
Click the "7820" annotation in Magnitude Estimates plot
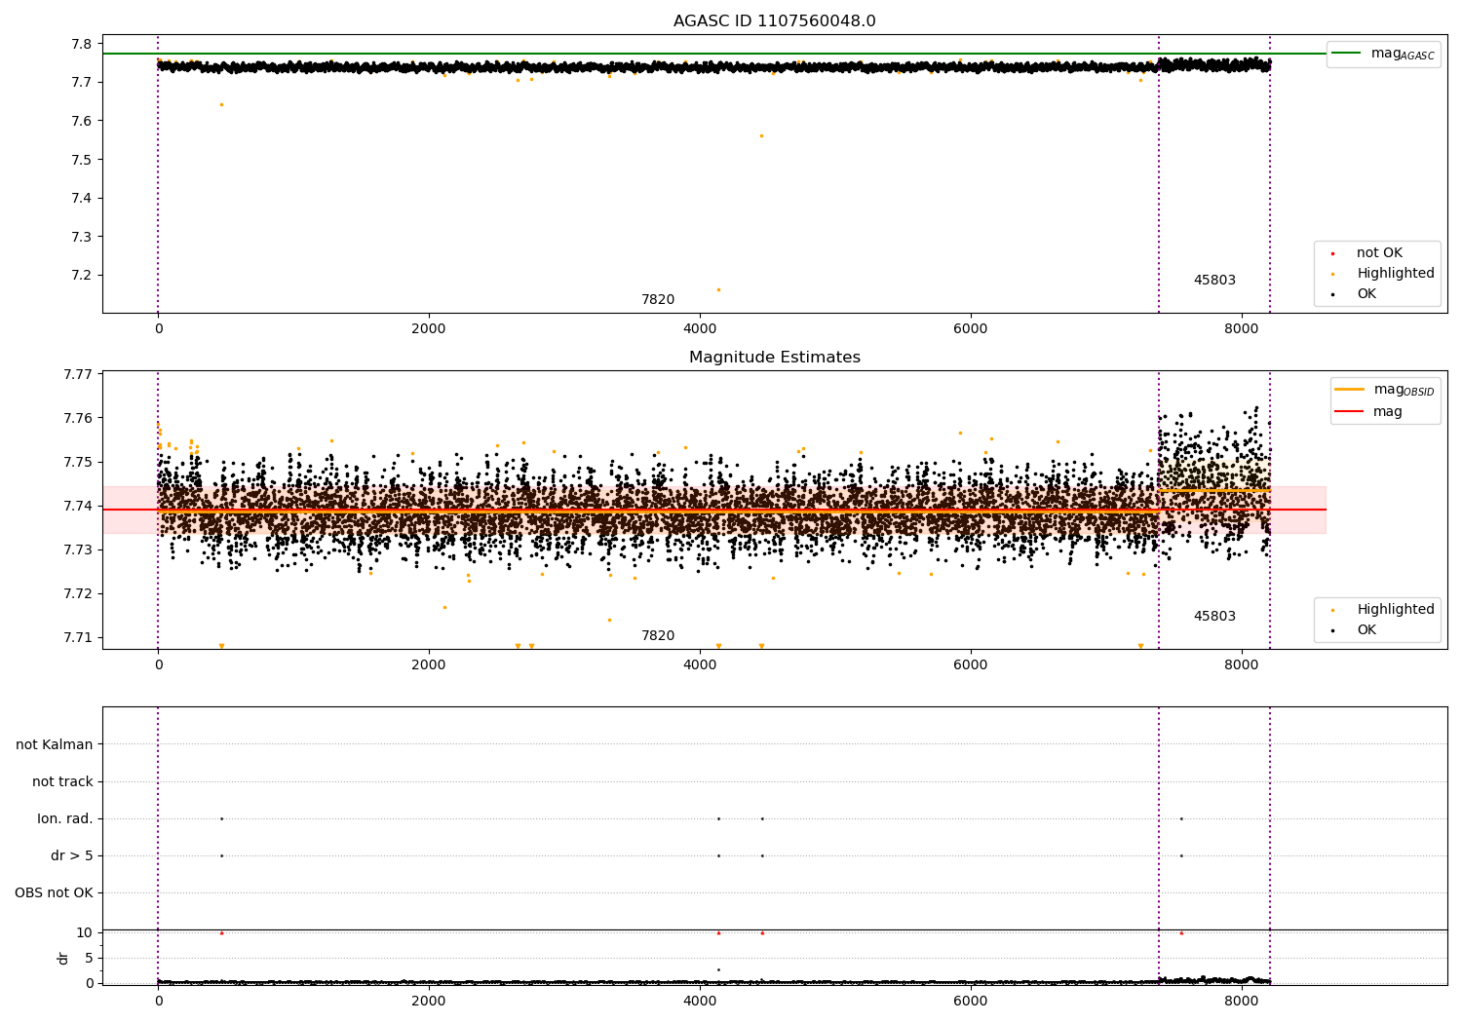[x=658, y=636]
